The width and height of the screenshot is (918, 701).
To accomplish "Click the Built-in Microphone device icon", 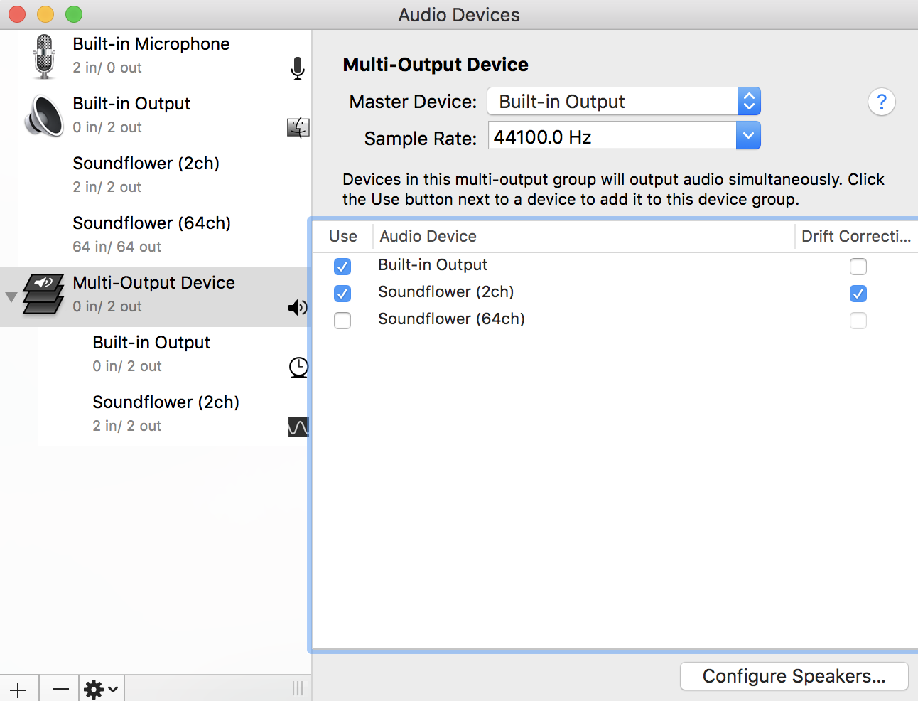I will 44,56.
